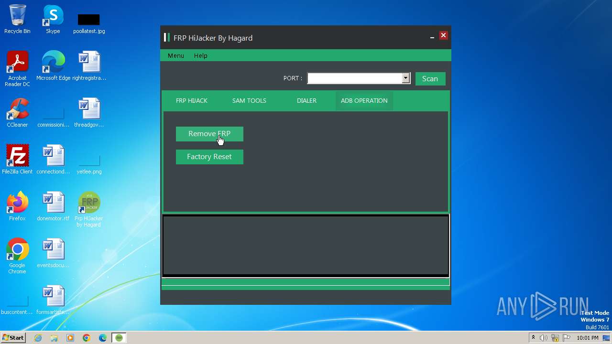The width and height of the screenshot is (612, 344).
Task: Launch Edge from the taskbar
Action: [x=103, y=338]
